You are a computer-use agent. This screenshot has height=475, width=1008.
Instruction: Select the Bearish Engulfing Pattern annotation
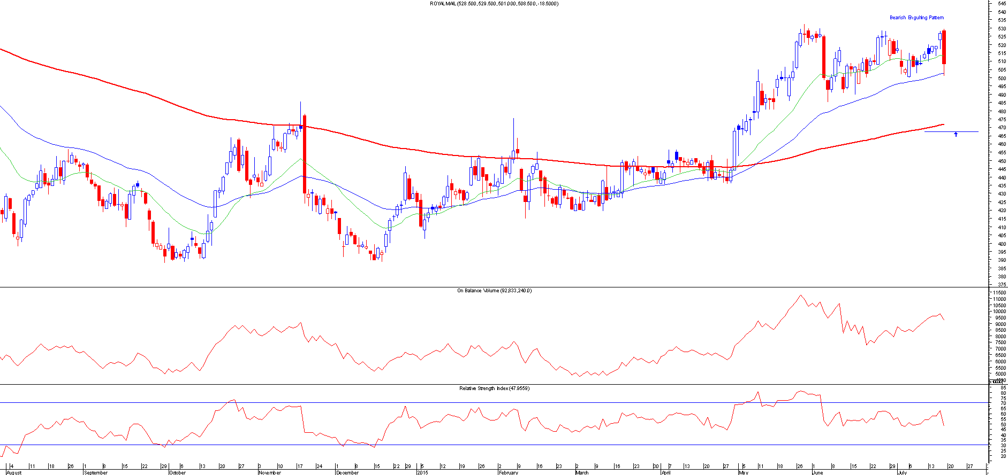coord(916,18)
